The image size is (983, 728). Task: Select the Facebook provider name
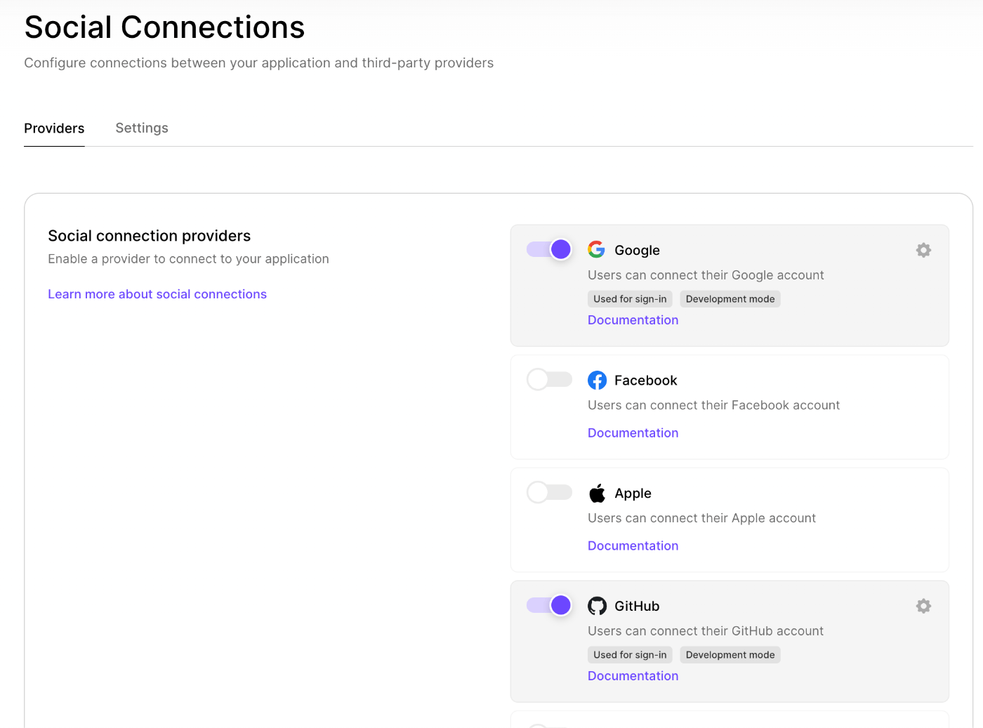pyautogui.click(x=645, y=380)
